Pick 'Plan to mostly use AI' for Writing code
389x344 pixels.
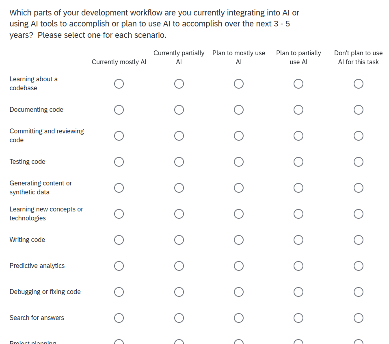pos(239,240)
